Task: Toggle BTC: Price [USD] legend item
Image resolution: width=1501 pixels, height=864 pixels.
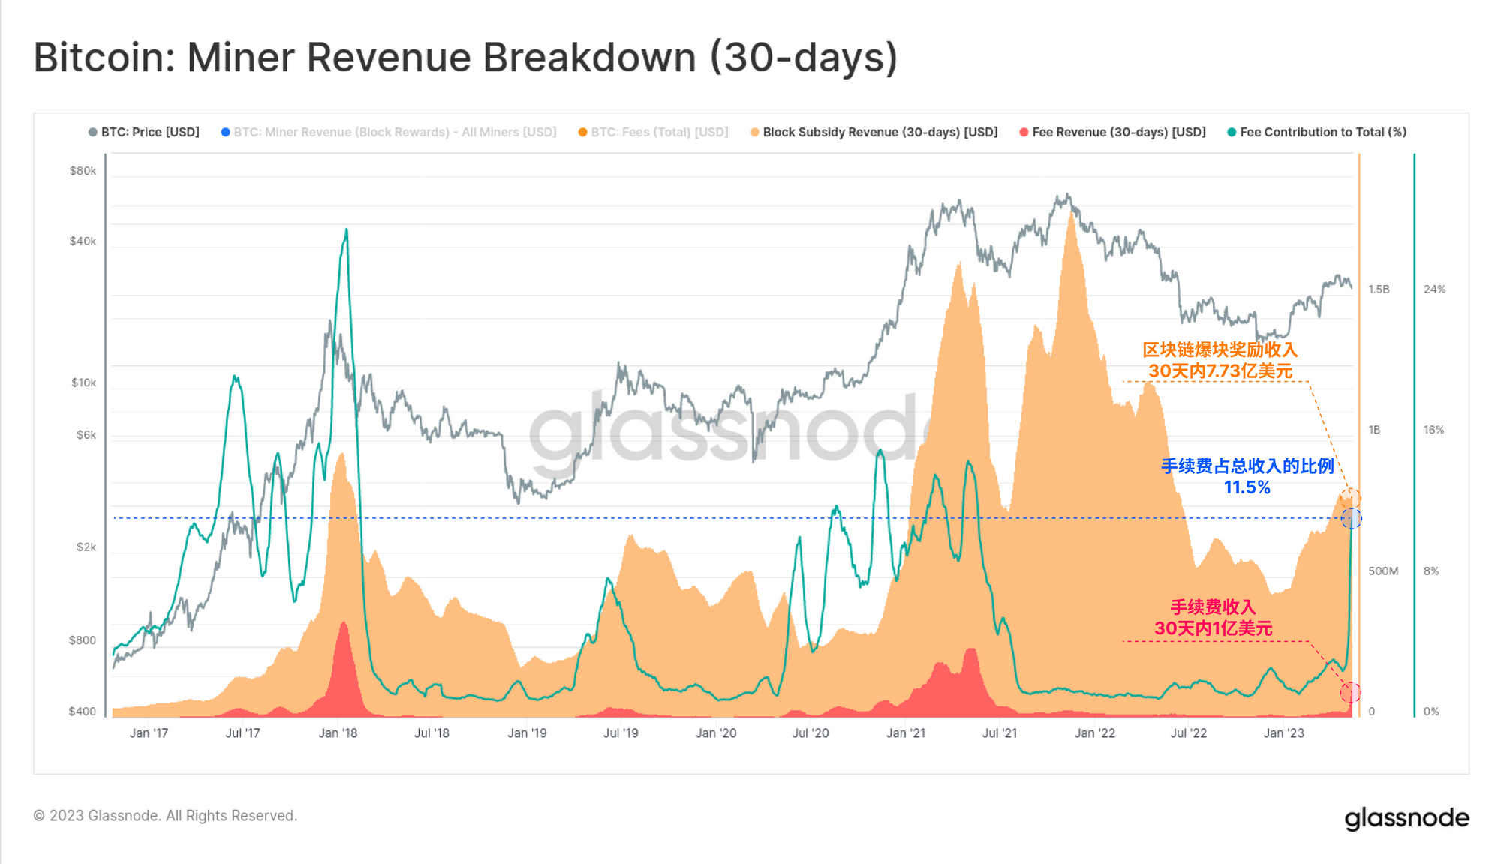Action: [x=149, y=132]
